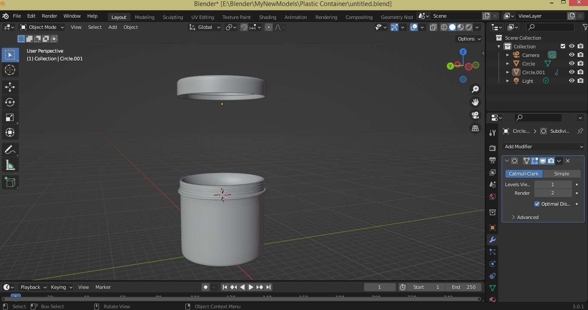Toggle the camera view icon
The height and width of the screenshot is (310, 588).
(475, 115)
